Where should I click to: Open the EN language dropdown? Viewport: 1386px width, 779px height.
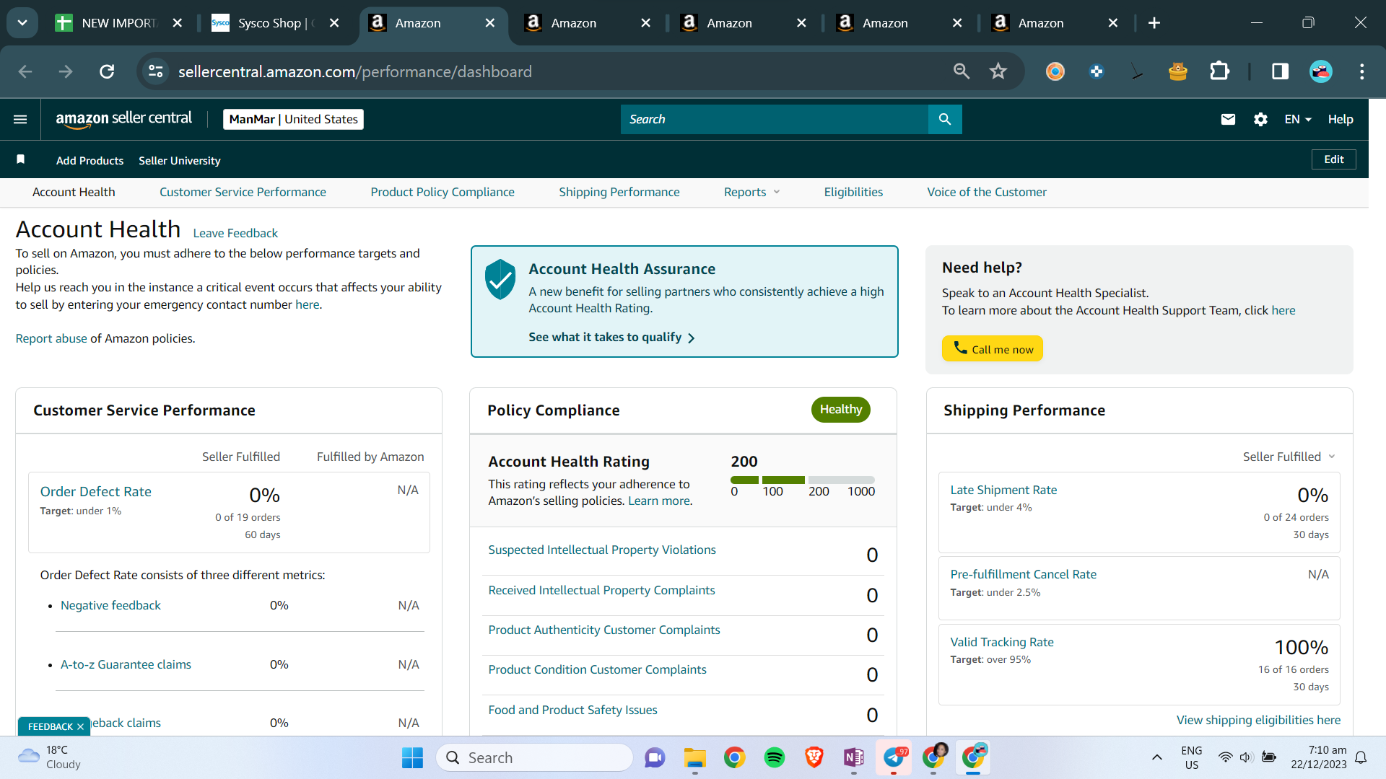1298,119
